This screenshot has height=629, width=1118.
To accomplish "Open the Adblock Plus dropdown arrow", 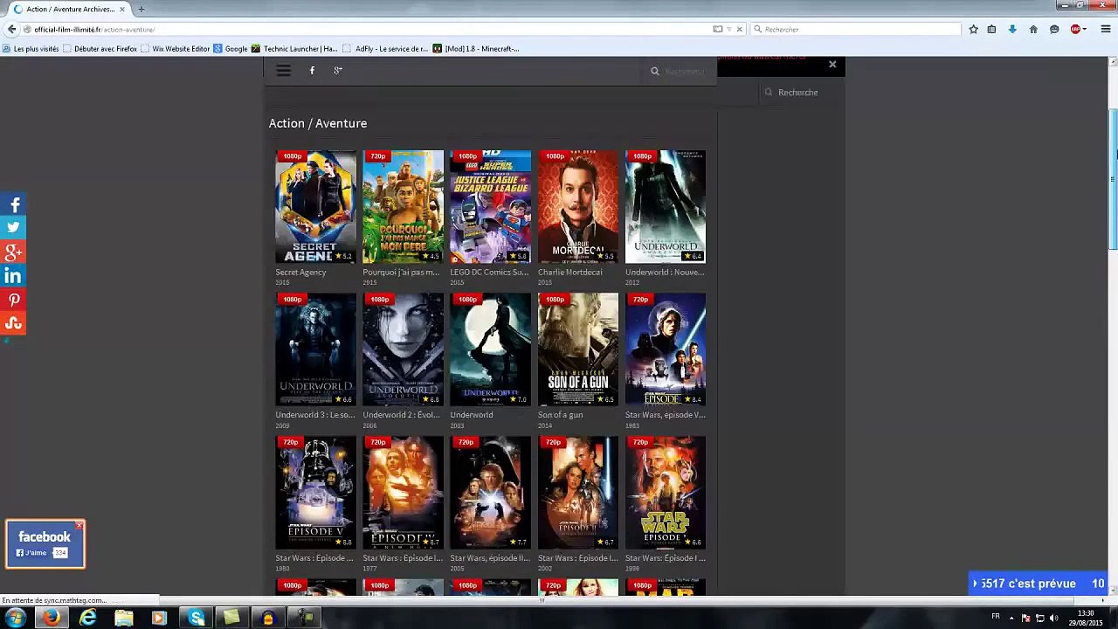I will tap(1086, 29).
